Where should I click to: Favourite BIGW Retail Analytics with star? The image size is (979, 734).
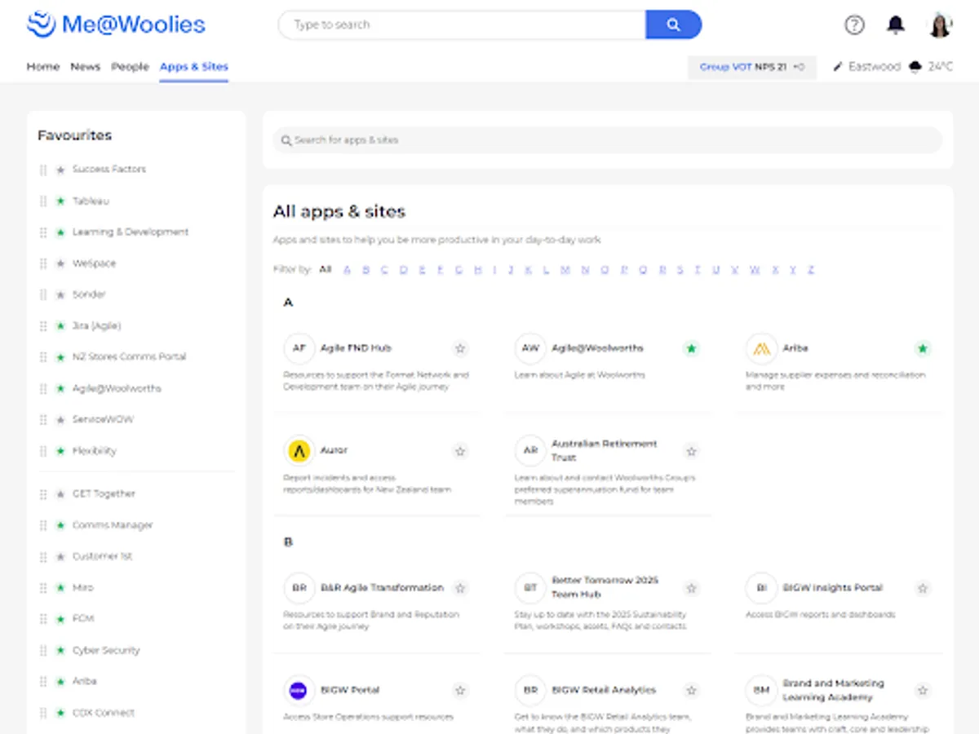point(691,690)
